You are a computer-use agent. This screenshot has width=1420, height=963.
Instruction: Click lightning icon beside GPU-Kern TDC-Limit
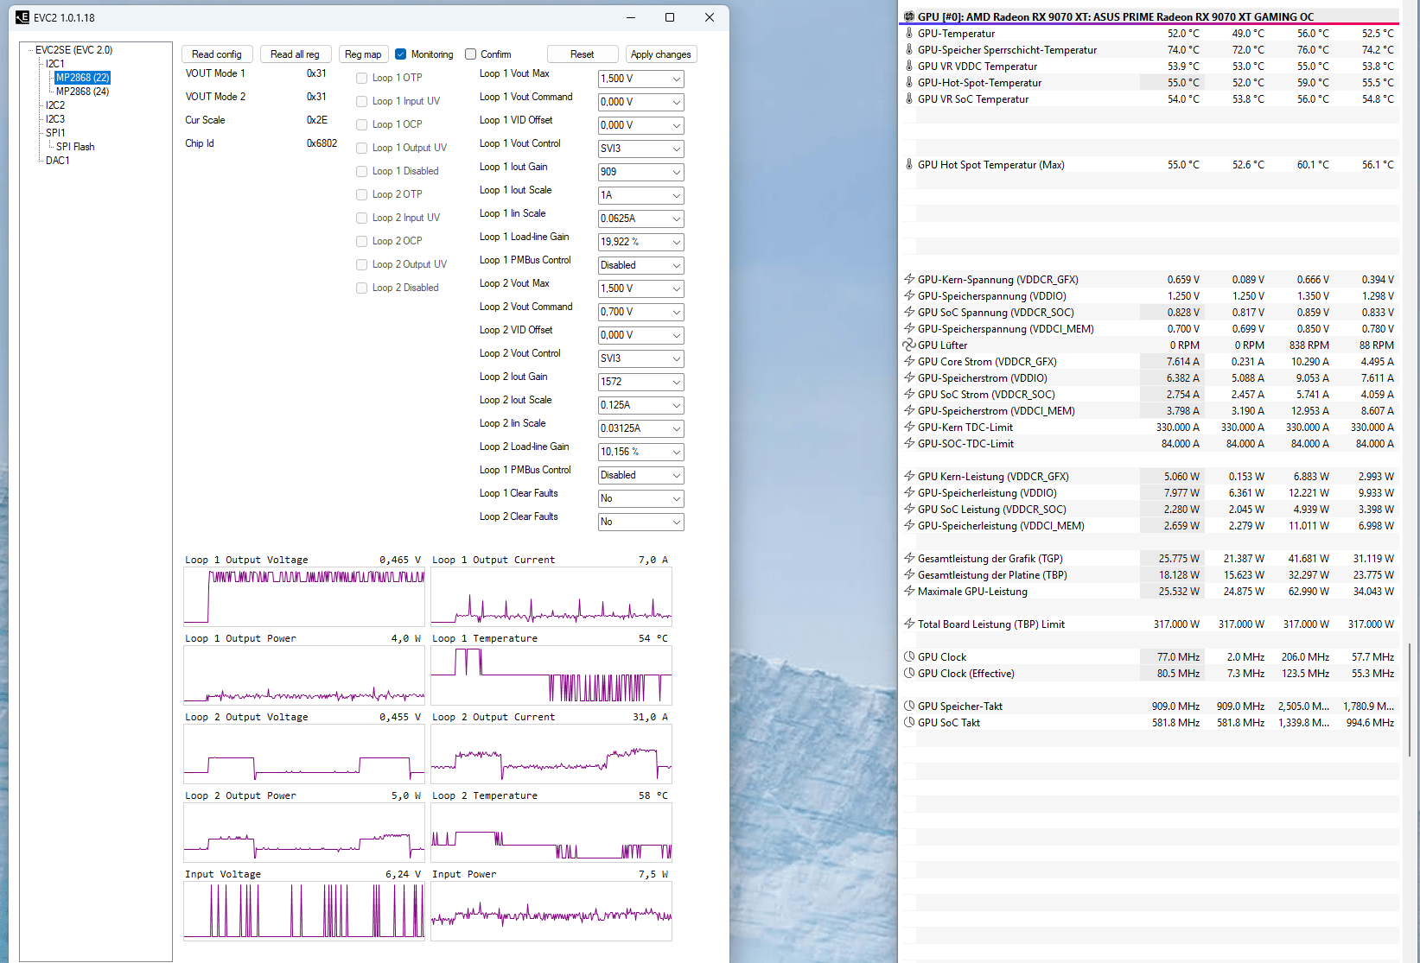(x=909, y=427)
